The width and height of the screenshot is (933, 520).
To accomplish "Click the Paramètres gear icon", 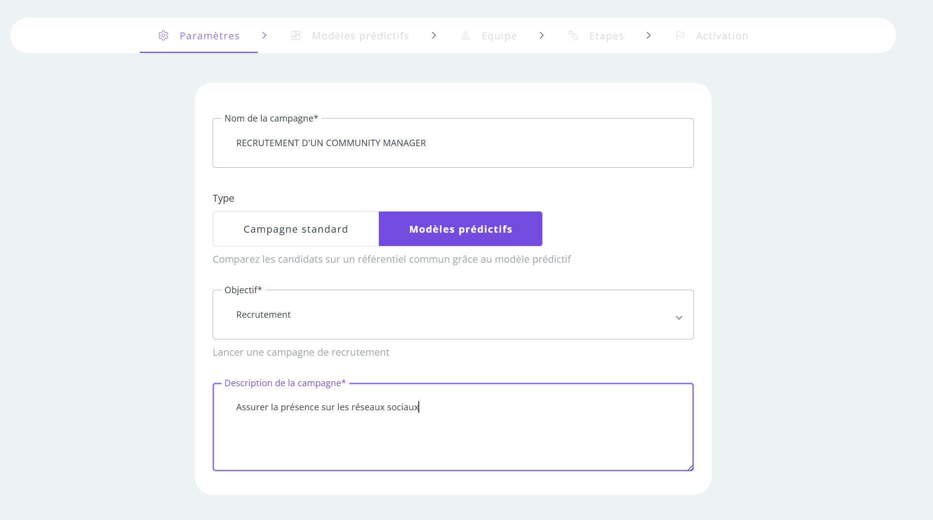I will (x=163, y=35).
